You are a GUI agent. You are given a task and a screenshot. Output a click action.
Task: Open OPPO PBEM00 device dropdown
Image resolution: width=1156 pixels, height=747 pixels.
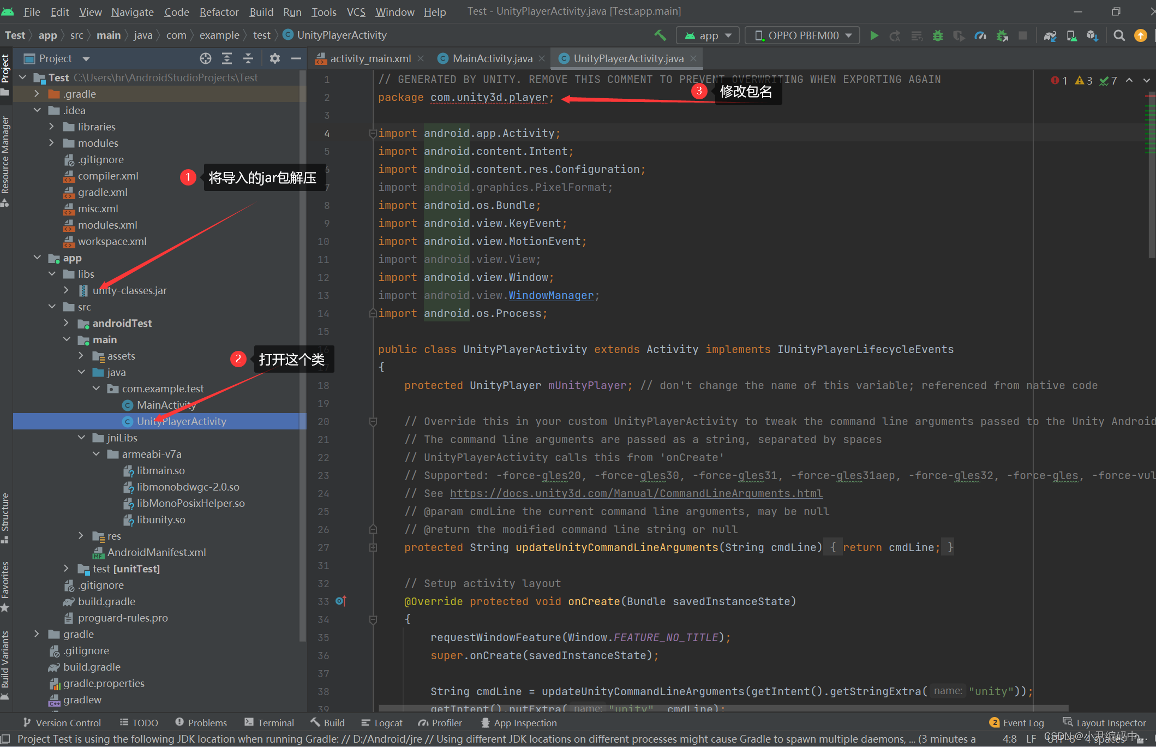[x=802, y=35]
